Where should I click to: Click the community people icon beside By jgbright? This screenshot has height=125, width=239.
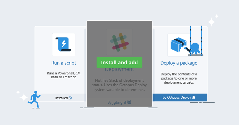pyautogui.click(x=129, y=102)
